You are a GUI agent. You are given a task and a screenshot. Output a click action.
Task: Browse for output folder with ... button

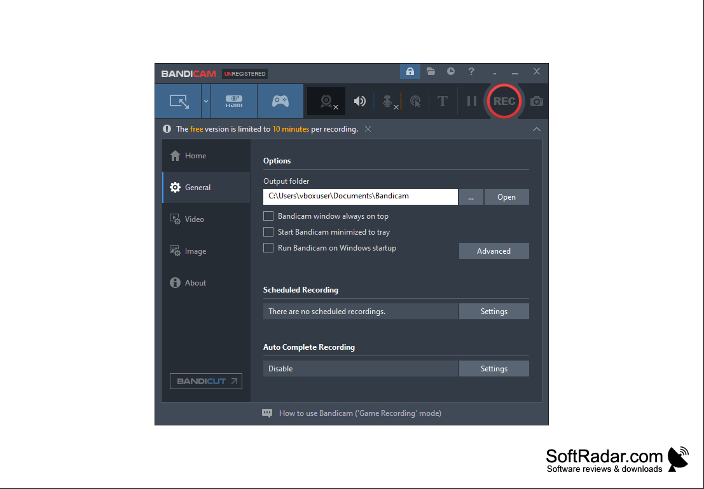(471, 197)
